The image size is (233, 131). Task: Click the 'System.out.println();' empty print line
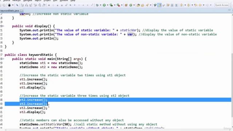point(39,39)
